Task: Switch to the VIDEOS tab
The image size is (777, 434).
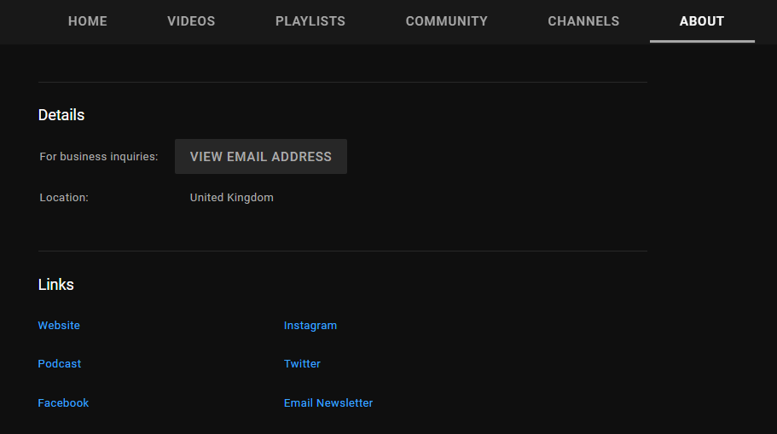Action: [191, 21]
